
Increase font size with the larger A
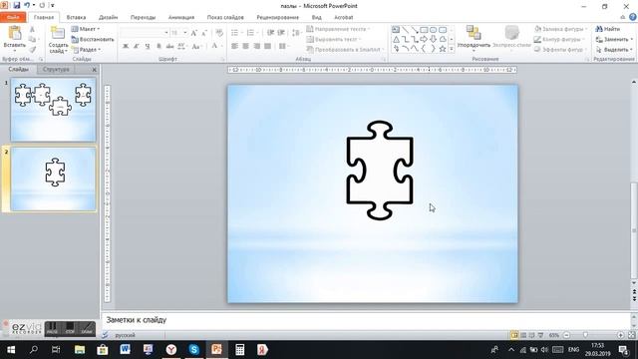[x=194, y=33]
